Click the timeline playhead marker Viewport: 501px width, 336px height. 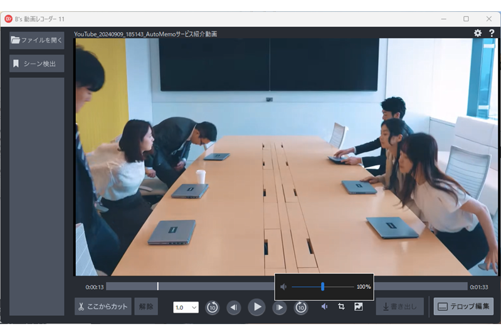(158, 286)
